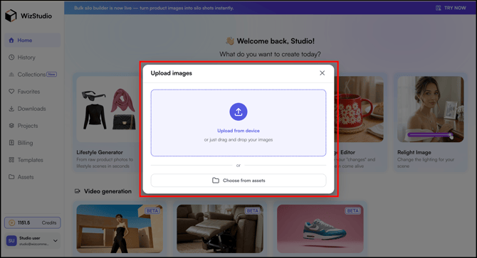This screenshot has height=258, width=477.
Task: Click the Collections icon in sidebar
Action: click(11, 75)
